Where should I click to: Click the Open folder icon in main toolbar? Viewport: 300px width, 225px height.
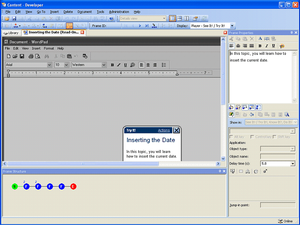tap(7, 19)
